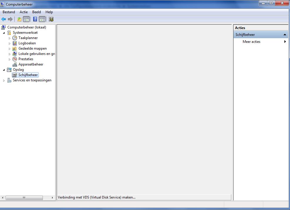
Task: Click the Services en toepassingen icon
Action: point(9,80)
